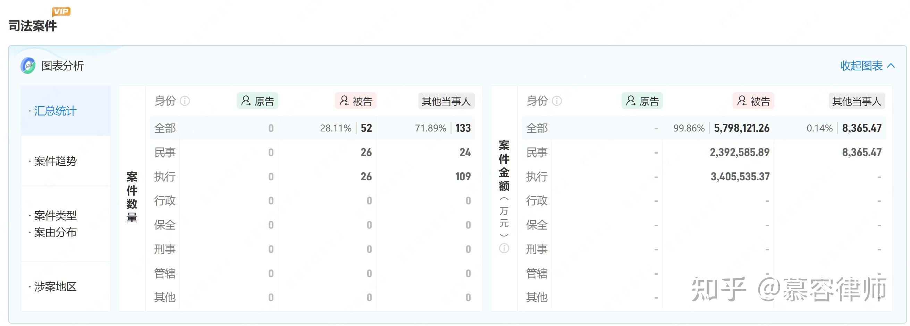Click the 图表分析 panel title
Viewport: 910px width, 326px height.
click(x=62, y=66)
